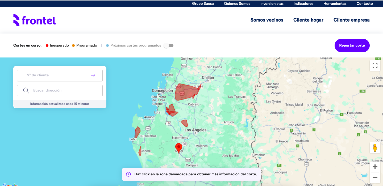Click the info icon in the hint banner

pos(128,174)
